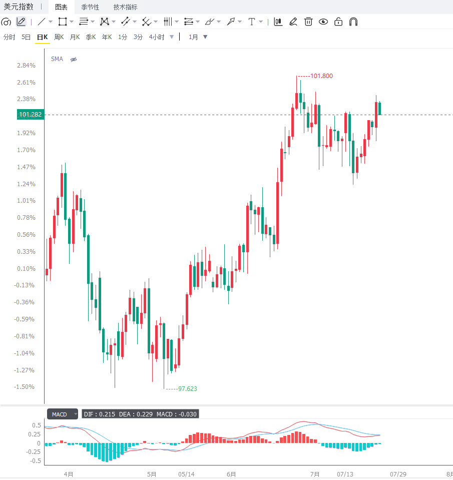The height and width of the screenshot is (480, 453).
Task: Switch to the 技术指标 tab
Action: pyautogui.click(x=125, y=7)
